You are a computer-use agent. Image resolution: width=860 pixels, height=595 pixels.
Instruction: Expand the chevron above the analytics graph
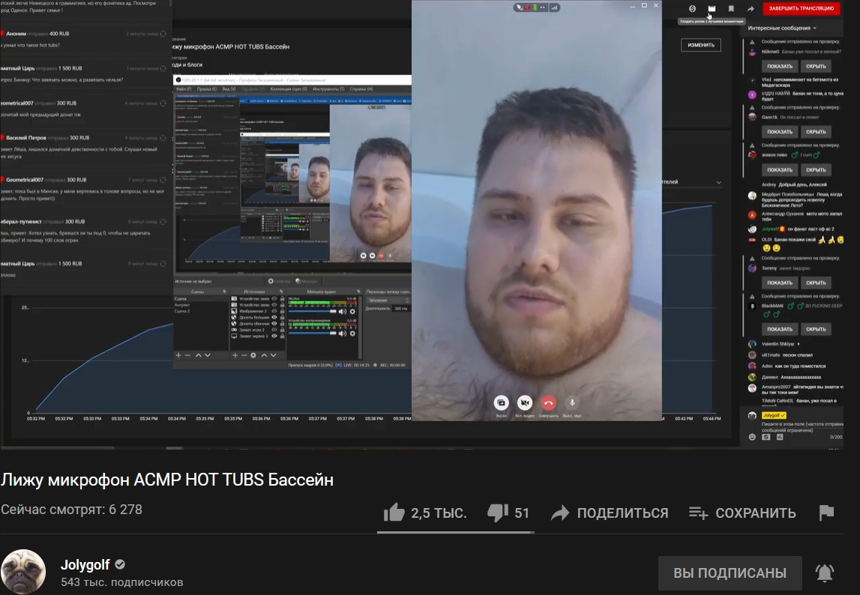718,182
